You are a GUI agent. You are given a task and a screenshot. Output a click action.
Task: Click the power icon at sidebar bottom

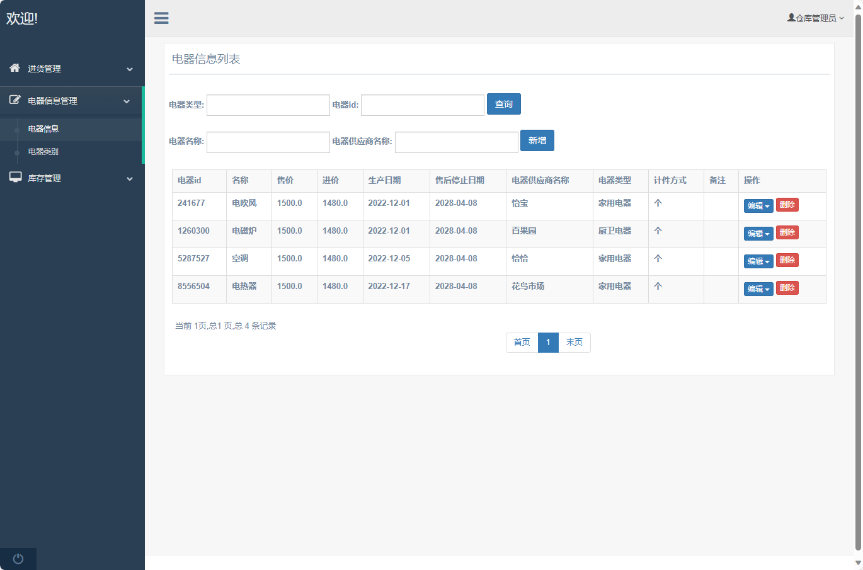tap(18, 559)
